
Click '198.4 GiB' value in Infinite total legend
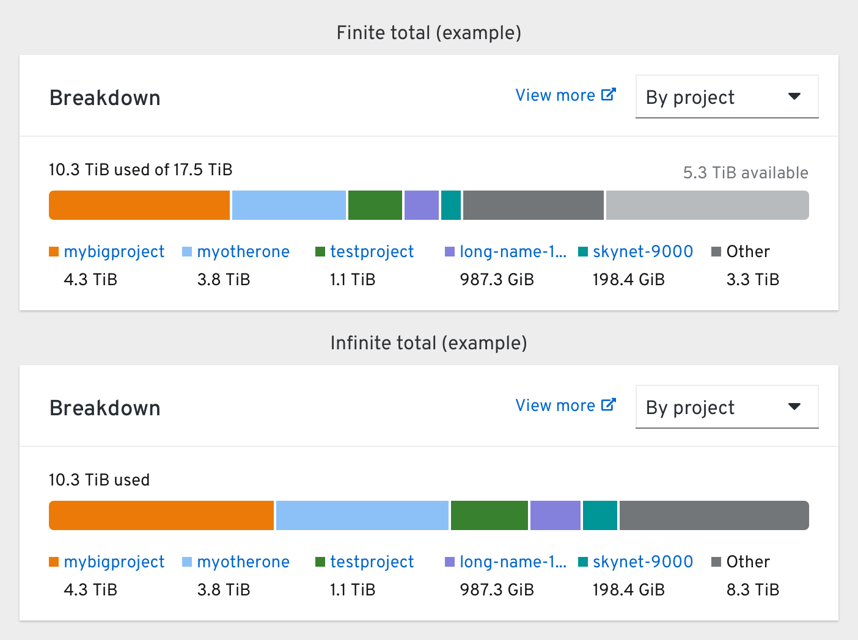[628, 590]
